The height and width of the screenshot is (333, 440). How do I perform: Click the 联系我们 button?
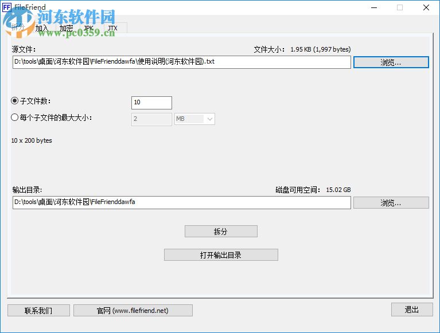tap(38, 310)
